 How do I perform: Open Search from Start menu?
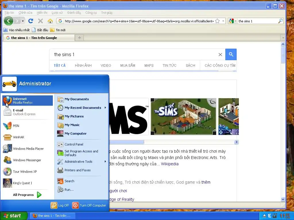click(x=82, y=181)
